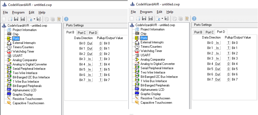The image size is (258, 115).
Task: Select Bit-Banged Peripherals in Port D window tree
Action: [x=155, y=85]
